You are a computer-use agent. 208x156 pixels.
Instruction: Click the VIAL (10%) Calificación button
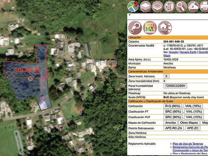(x=193, y=106)
